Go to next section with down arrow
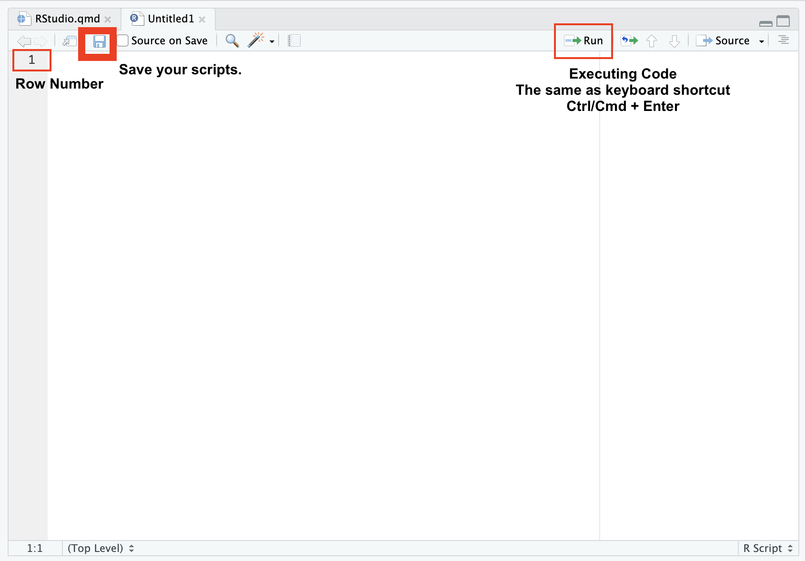 [x=674, y=41]
